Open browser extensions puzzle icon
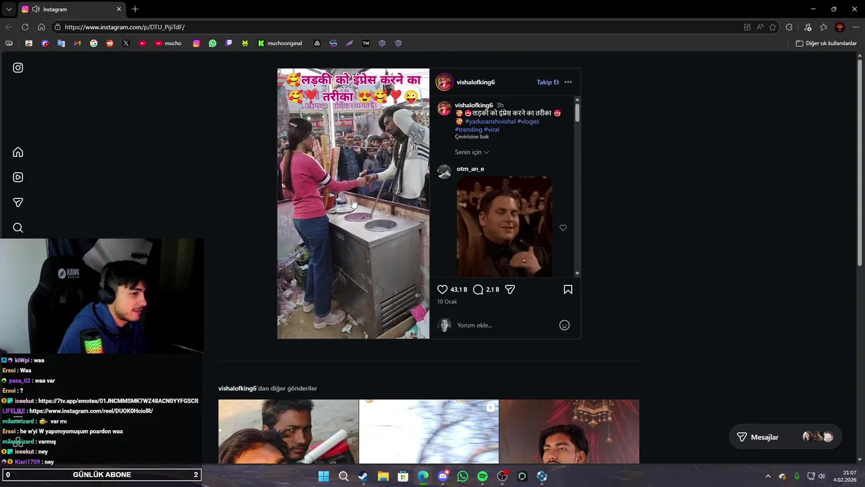865x487 pixels. [789, 27]
